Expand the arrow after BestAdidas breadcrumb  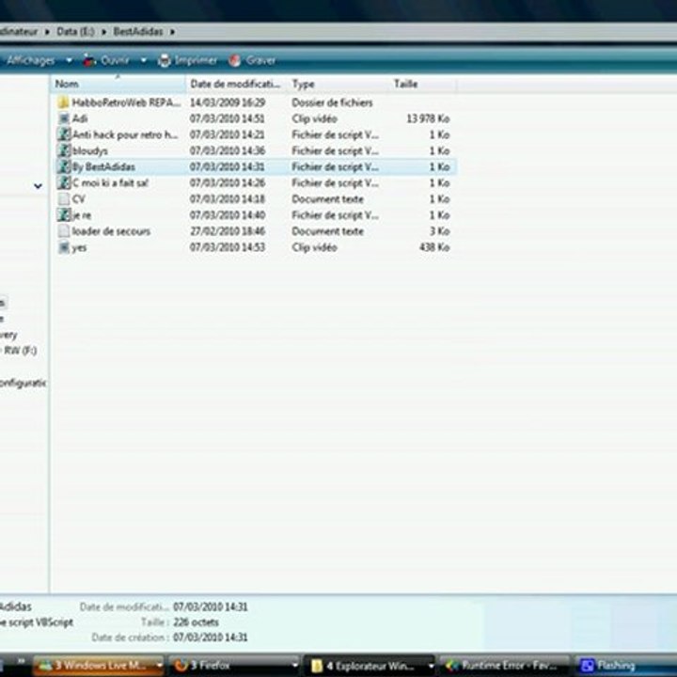[172, 32]
